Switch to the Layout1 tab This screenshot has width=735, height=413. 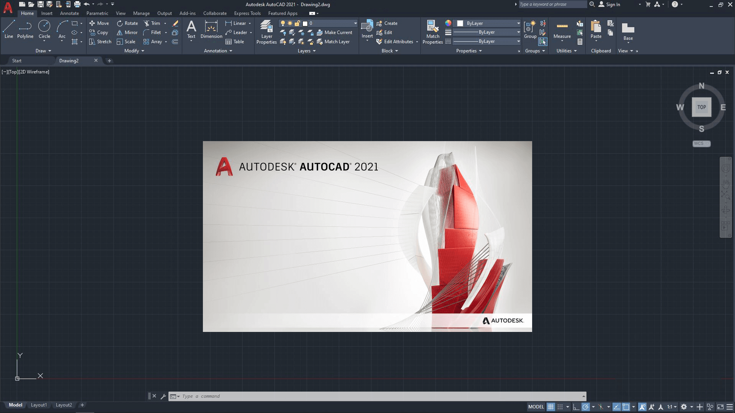click(39, 405)
